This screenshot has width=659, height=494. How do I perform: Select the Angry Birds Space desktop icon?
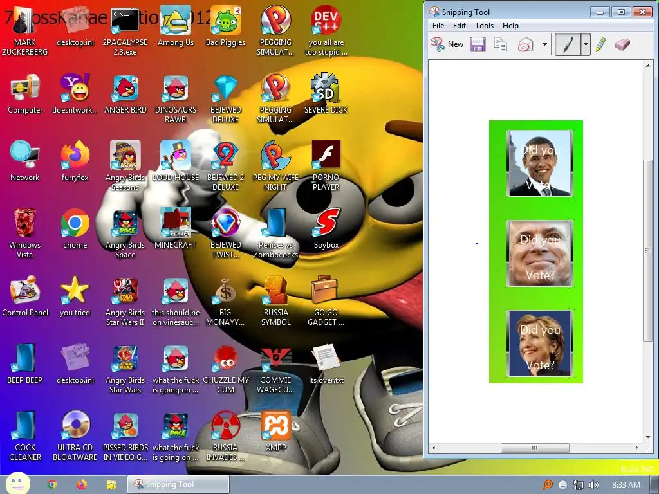click(125, 234)
